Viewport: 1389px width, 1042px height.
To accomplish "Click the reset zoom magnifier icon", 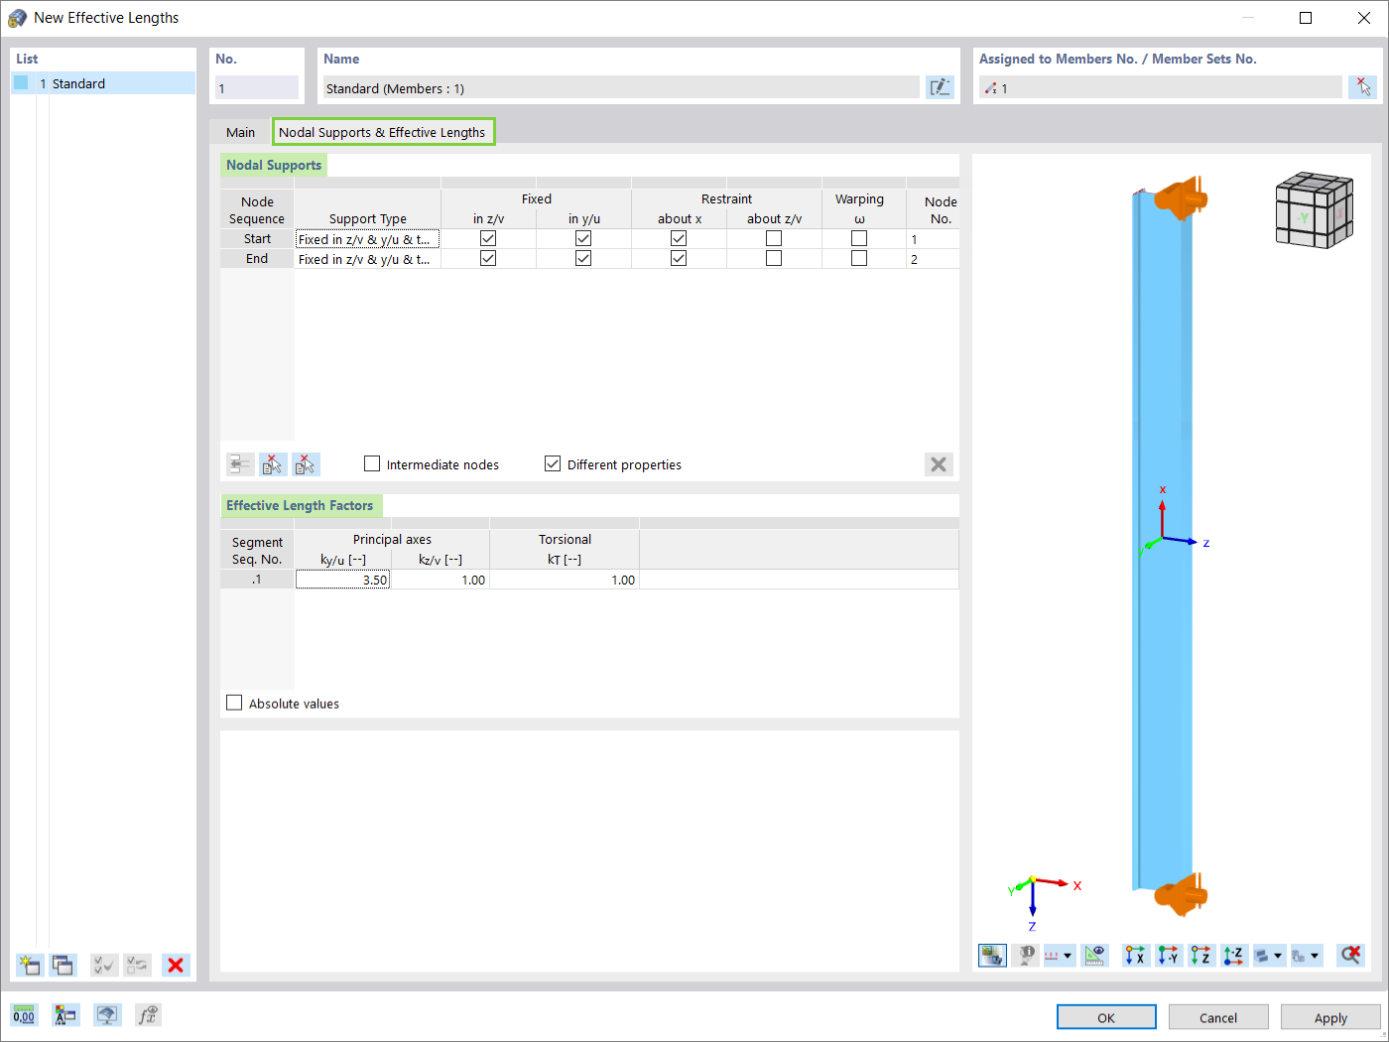I will [1350, 955].
